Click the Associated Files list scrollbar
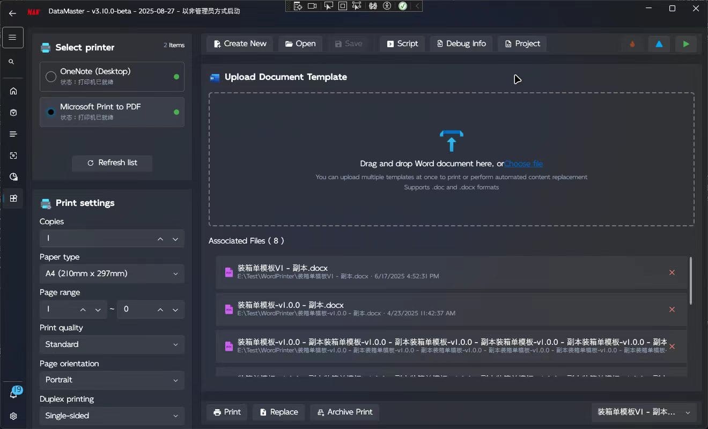 point(690,280)
